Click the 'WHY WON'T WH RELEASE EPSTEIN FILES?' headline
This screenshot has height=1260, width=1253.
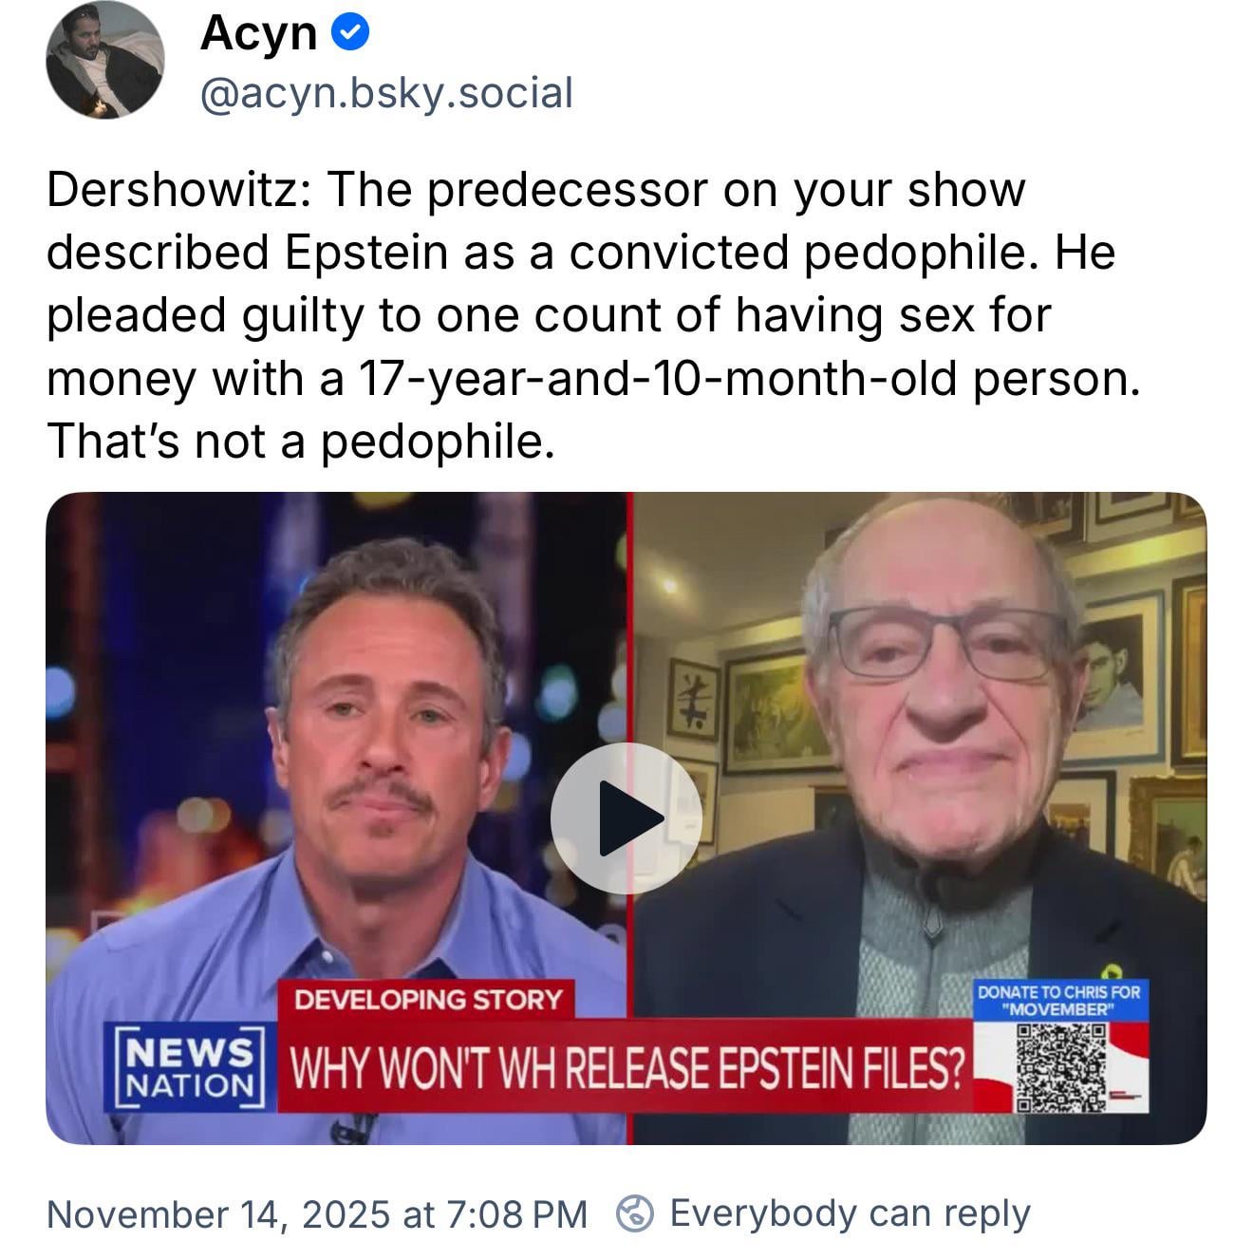pos(626,1068)
